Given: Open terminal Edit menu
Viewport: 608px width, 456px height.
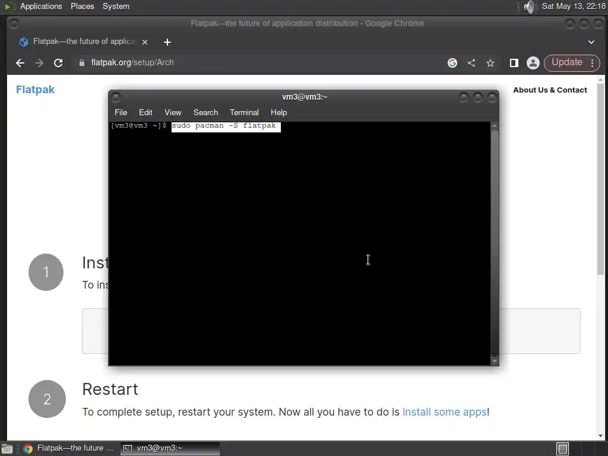Looking at the screenshot, I should click(145, 112).
